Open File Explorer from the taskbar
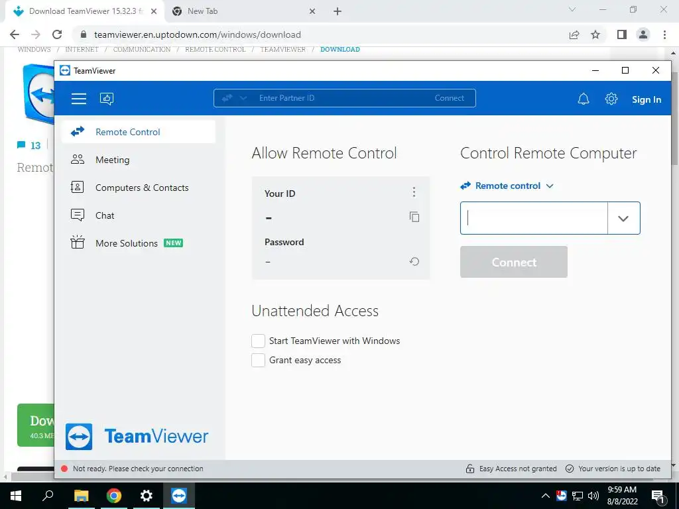The height and width of the screenshot is (509, 679). (81, 496)
